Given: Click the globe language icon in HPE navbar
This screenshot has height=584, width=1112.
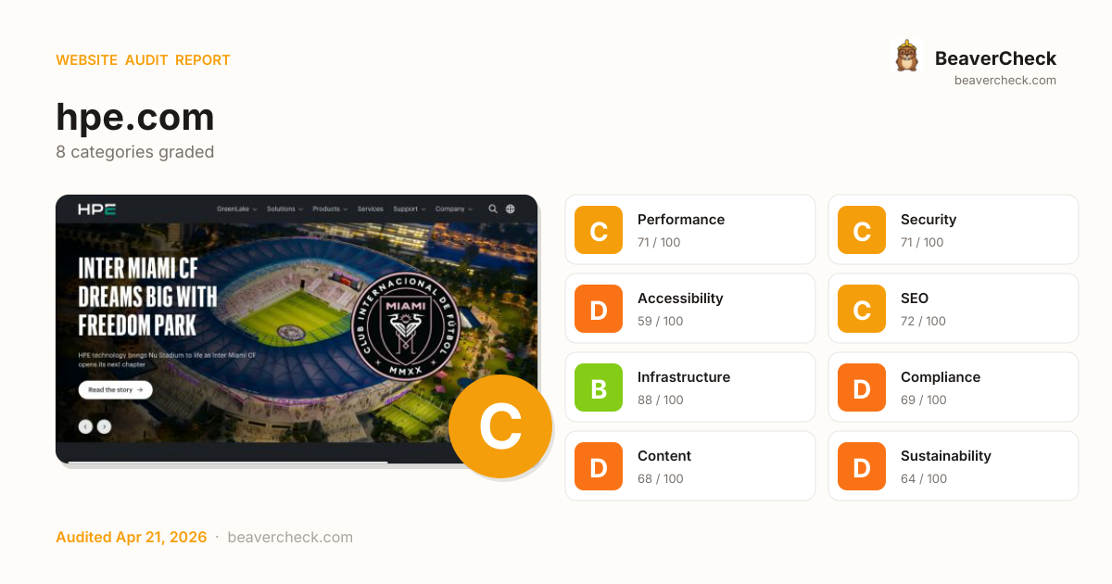Looking at the screenshot, I should pos(510,209).
